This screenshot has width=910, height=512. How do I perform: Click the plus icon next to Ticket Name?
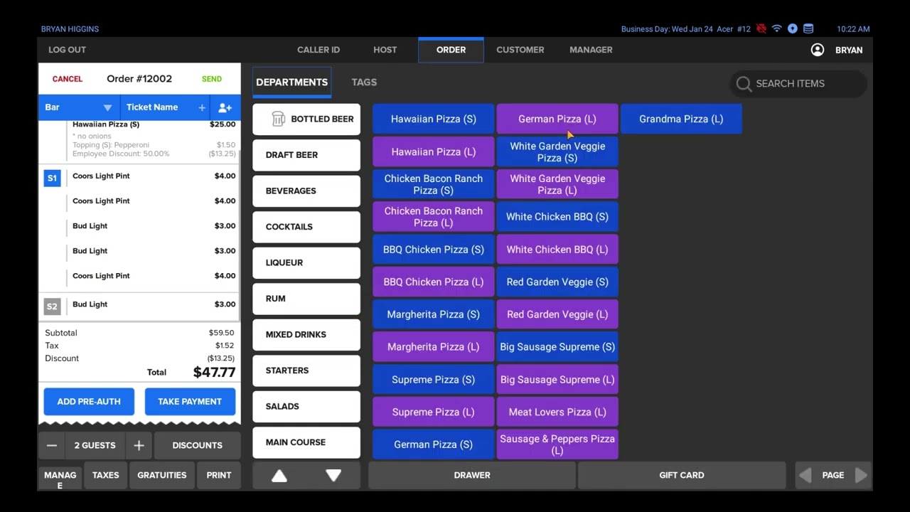202,107
